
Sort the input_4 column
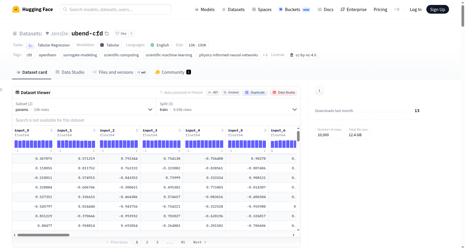(222, 130)
